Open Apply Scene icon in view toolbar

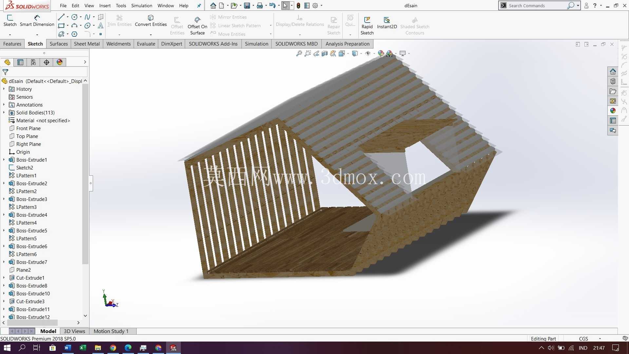(x=390, y=53)
